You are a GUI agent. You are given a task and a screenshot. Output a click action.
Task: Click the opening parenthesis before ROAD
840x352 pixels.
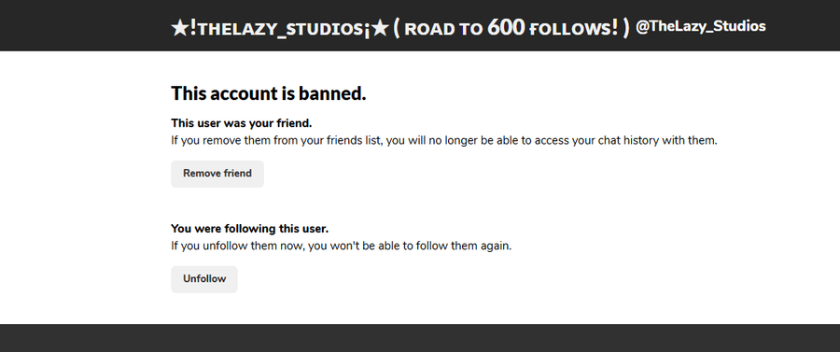397,28
